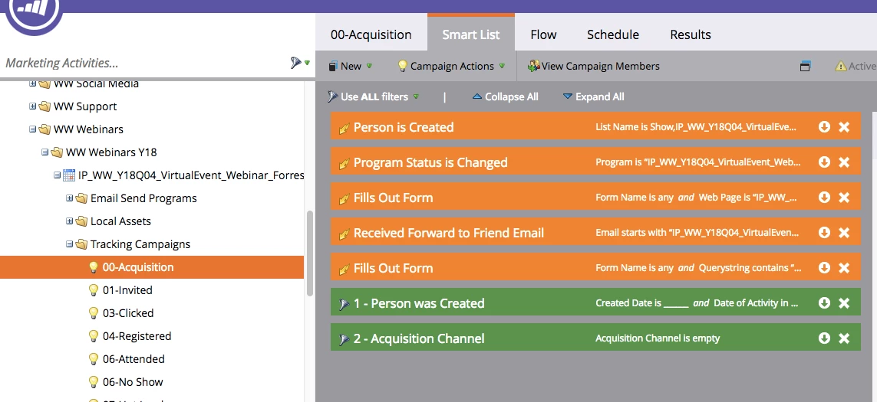Expand the Email Send Programs folder
Screen dimensions: 877x402
(x=69, y=198)
